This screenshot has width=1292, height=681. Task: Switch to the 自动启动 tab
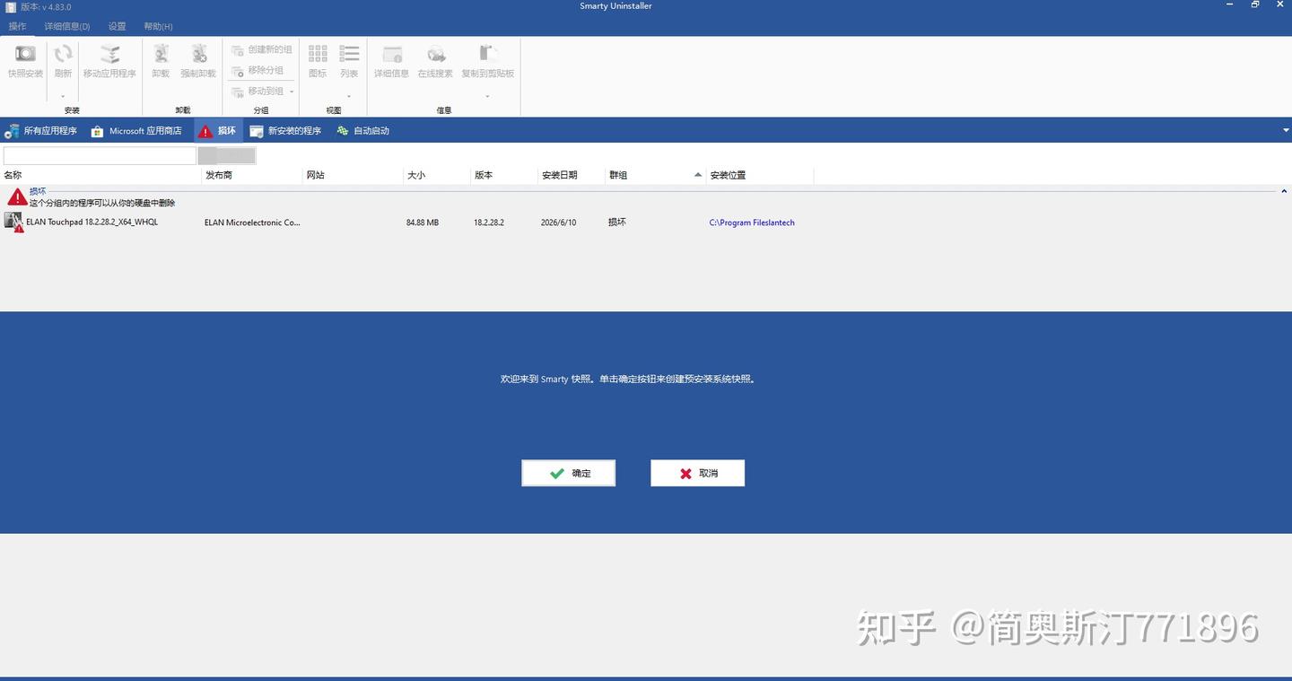(x=362, y=131)
